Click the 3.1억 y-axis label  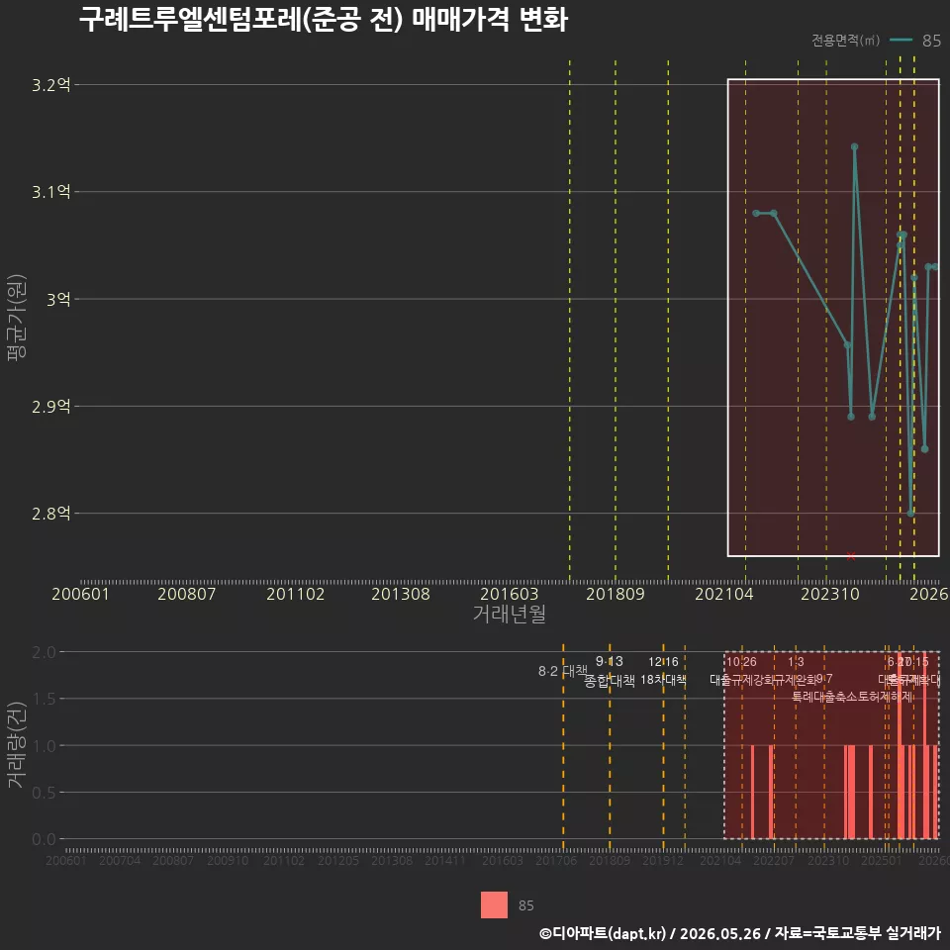(51, 192)
